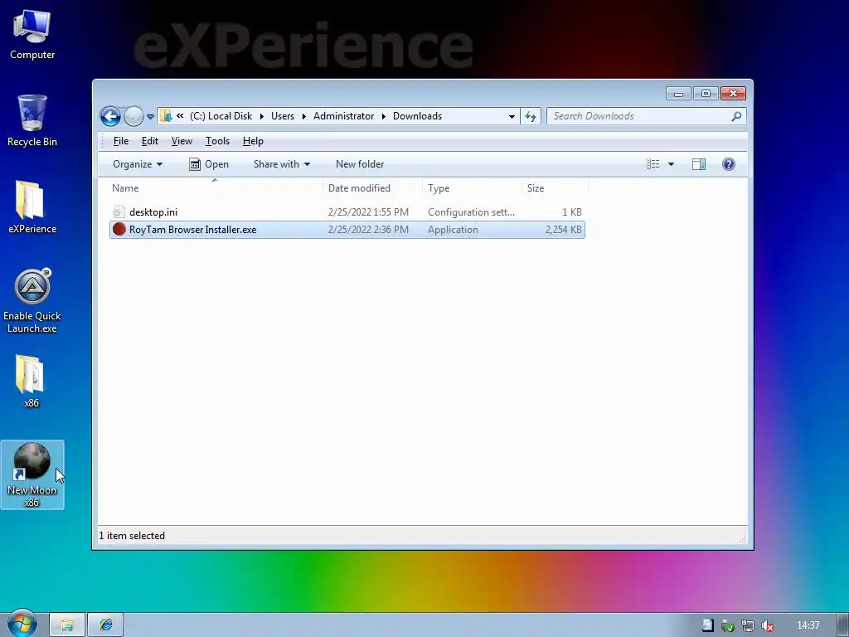This screenshot has height=637, width=849.
Task: Maximize the Downloads window
Action: coord(706,94)
